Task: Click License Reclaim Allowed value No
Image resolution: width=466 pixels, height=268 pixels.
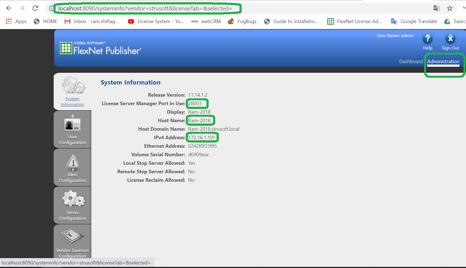Action: click(x=191, y=180)
